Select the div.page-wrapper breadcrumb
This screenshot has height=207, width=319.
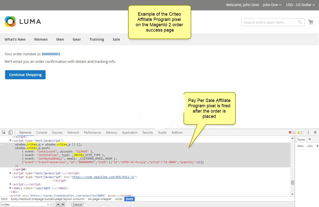coord(100,199)
